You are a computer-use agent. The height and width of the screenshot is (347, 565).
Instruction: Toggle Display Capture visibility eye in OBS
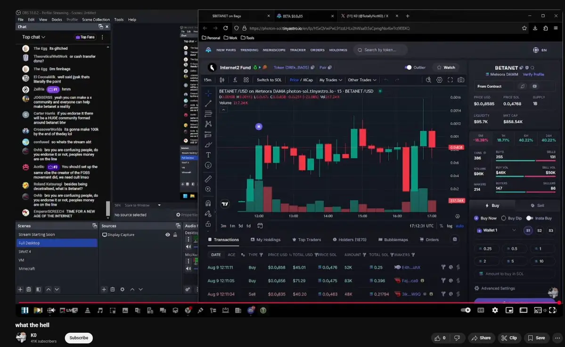point(168,234)
